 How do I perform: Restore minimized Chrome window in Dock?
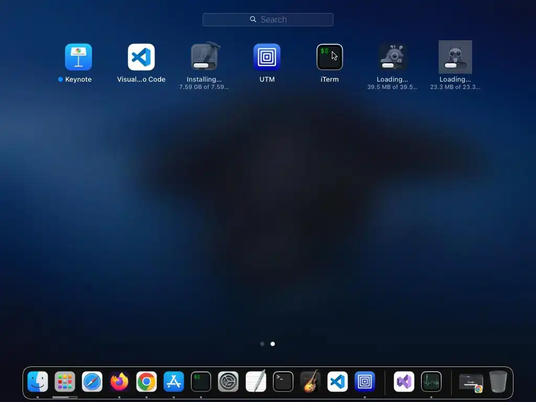click(471, 383)
